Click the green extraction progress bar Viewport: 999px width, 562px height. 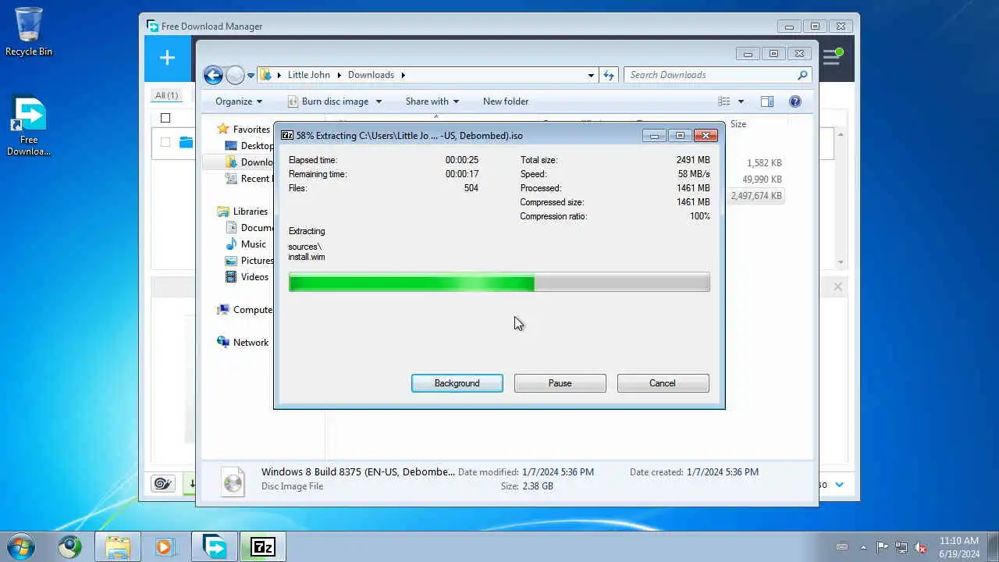pos(499,283)
